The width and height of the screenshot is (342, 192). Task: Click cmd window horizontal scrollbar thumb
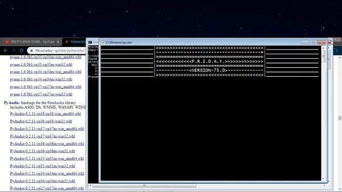[x=144, y=186]
